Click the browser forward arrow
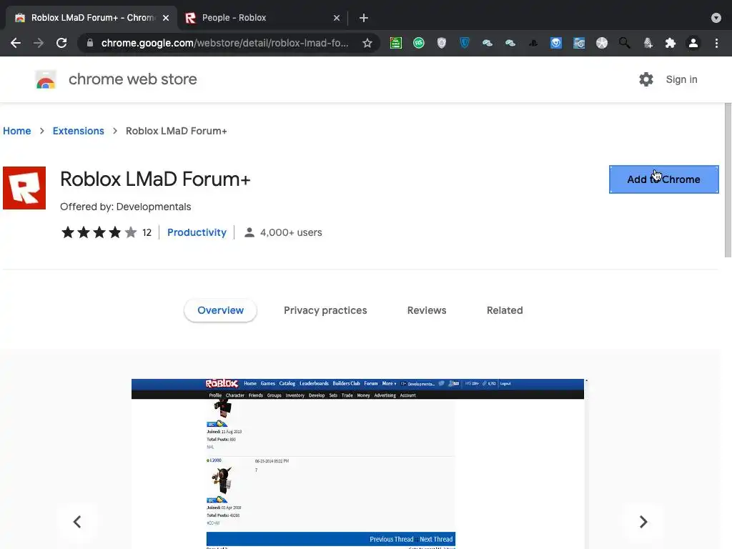 click(x=39, y=43)
